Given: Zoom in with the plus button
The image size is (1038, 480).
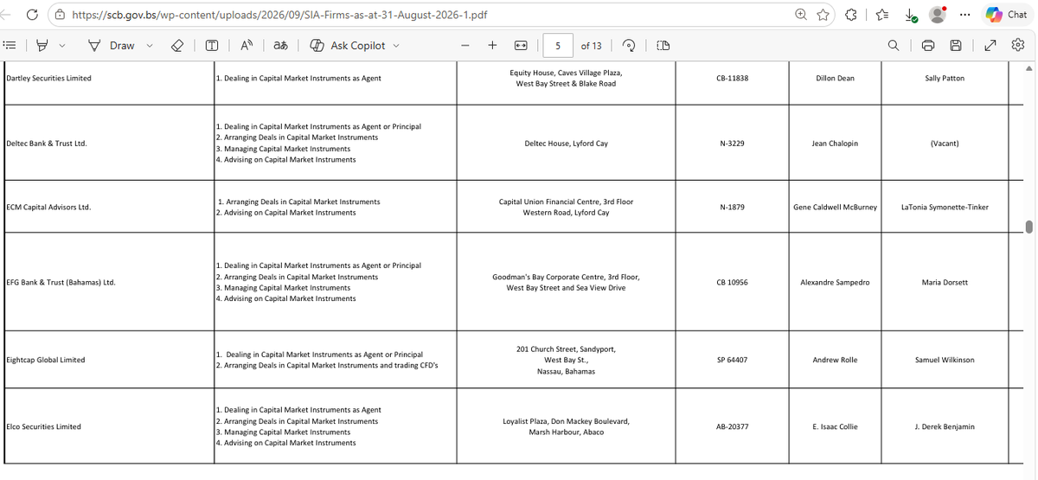Looking at the screenshot, I should click(x=493, y=46).
